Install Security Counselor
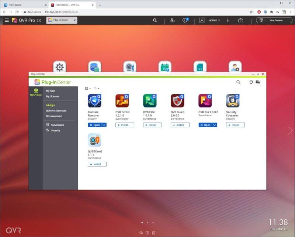Screen dimensions: 295x237 point(235,125)
